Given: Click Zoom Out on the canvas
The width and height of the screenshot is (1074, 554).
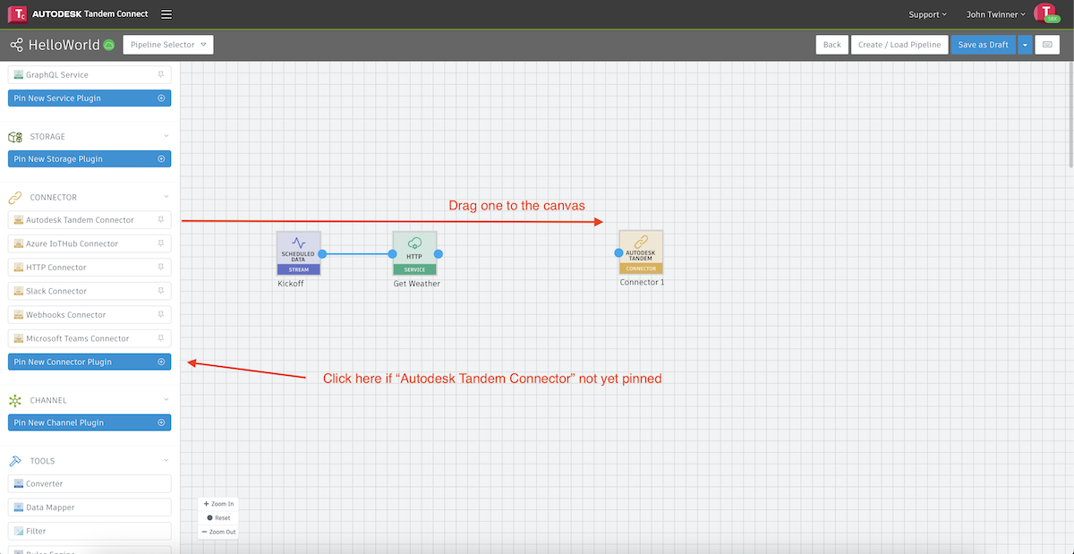Looking at the screenshot, I should pos(218,532).
